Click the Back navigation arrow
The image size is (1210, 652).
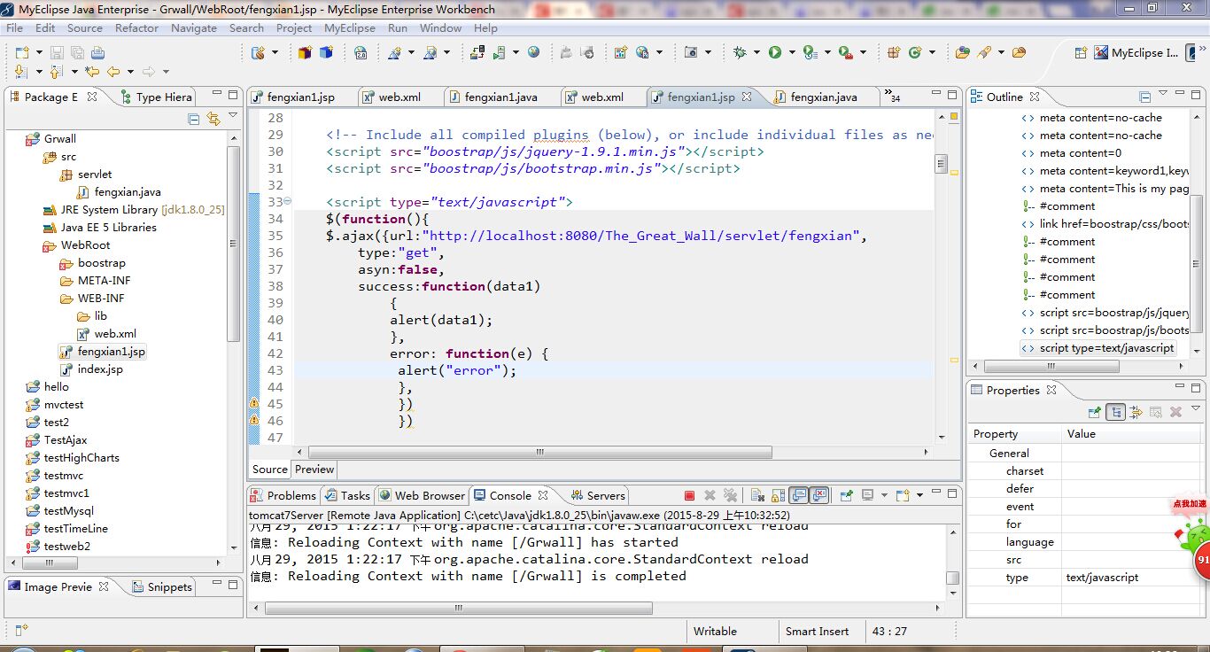click(x=112, y=72)
